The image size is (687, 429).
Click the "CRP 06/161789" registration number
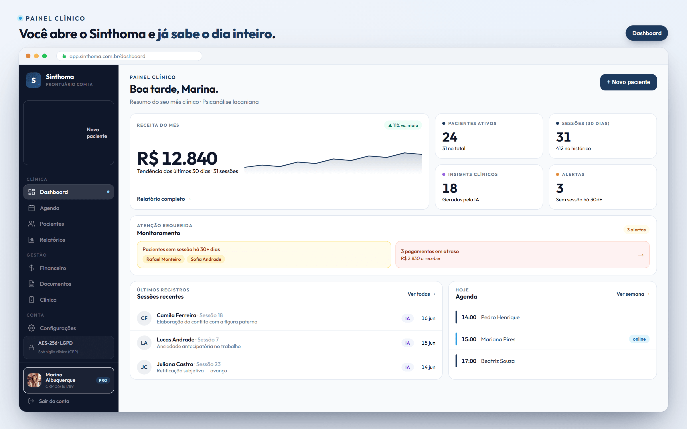click(x=60, y=386)
